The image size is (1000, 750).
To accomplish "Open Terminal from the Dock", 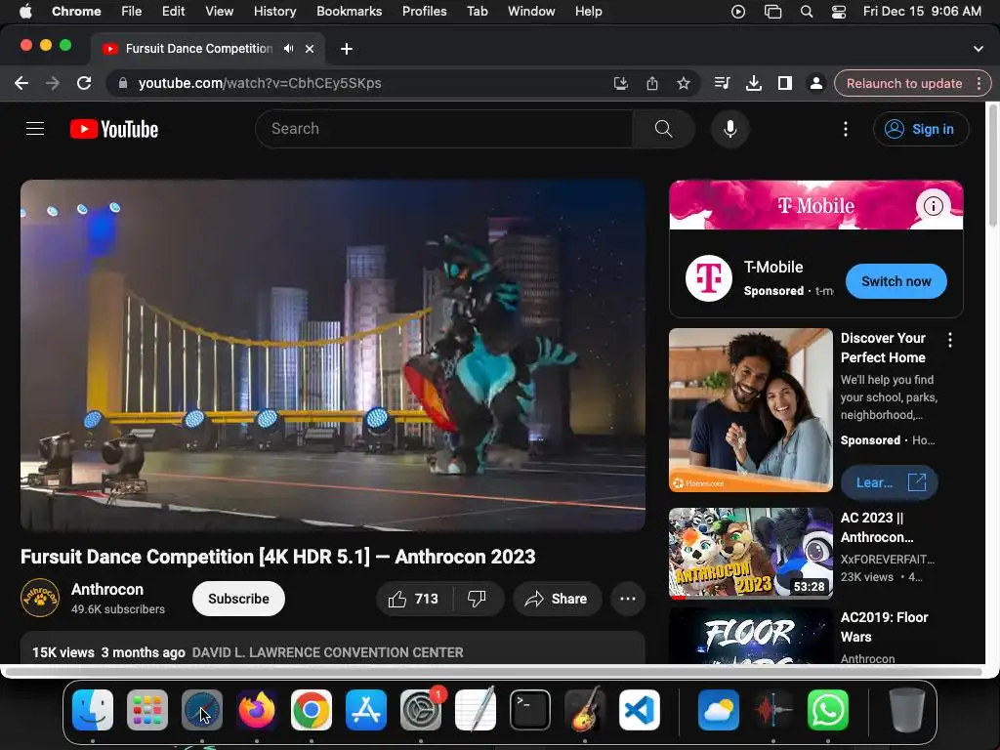I will (x=530, y=710).
